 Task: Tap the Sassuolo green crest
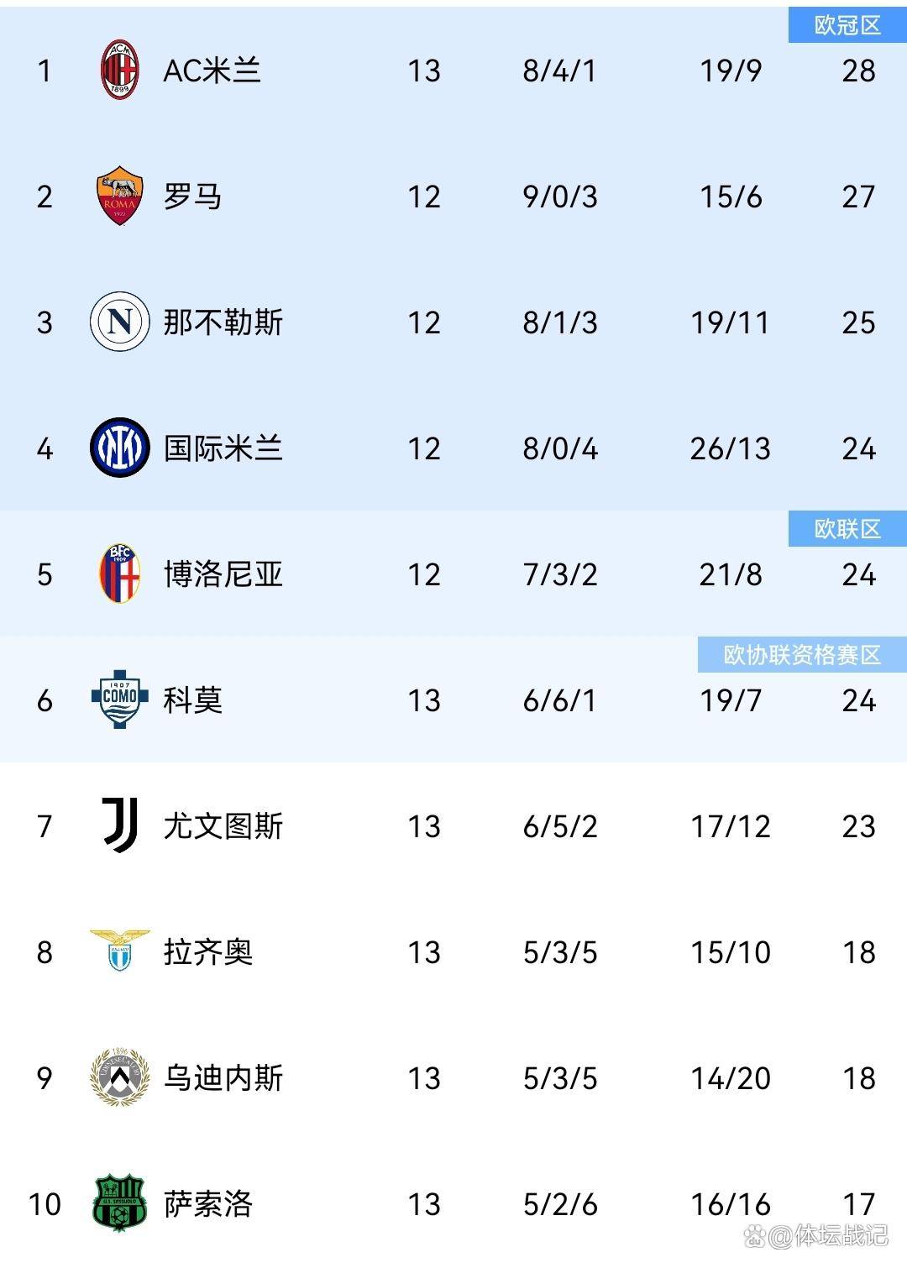[119, 1203]
